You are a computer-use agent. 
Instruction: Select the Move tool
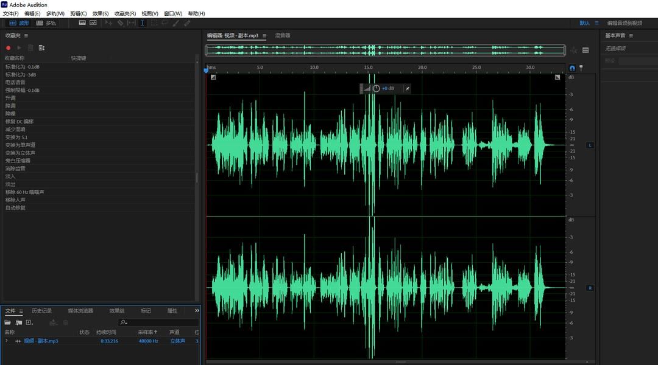[x=108, y=23]
